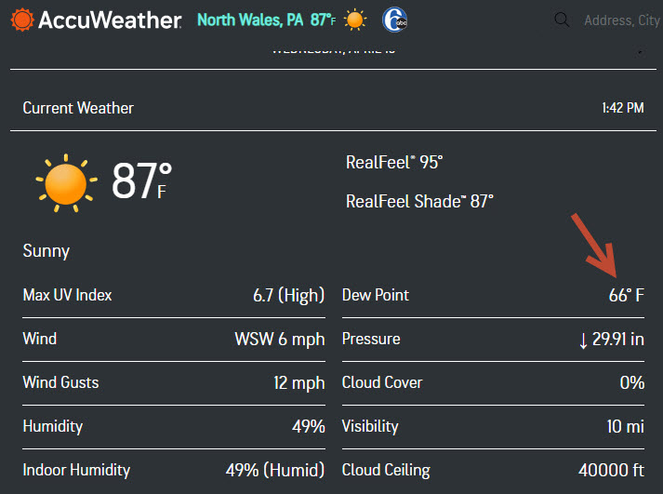Focus the Address, City search field

pyautogui.click(x=621, y=20)
